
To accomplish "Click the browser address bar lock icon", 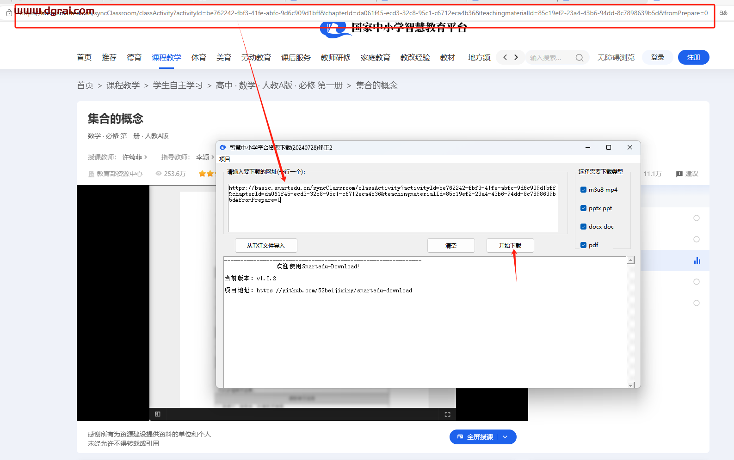I will [9, 13].
